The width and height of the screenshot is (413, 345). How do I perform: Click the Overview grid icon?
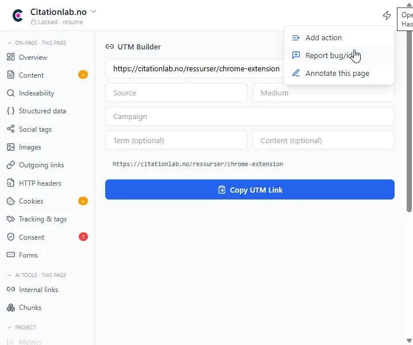[x=10, y=57]
